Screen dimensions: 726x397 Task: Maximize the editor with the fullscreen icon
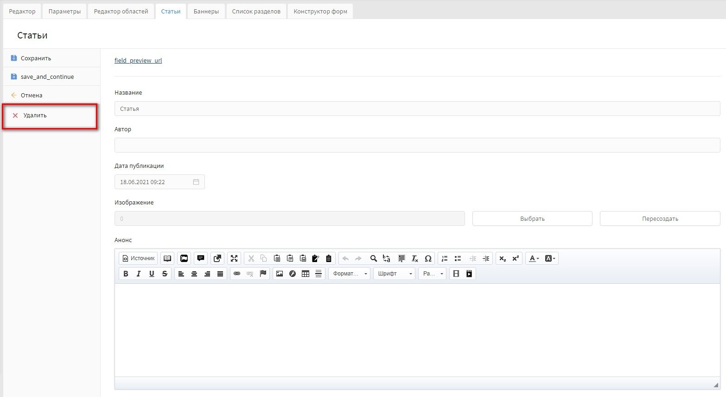234,258
